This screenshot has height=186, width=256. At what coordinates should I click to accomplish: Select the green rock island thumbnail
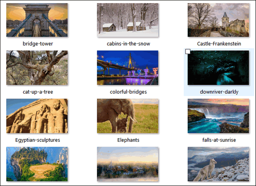(x=37, y=164)
